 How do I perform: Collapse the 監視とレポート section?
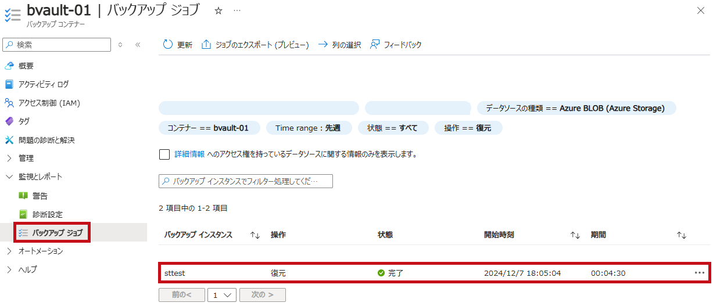click(9, 177)
